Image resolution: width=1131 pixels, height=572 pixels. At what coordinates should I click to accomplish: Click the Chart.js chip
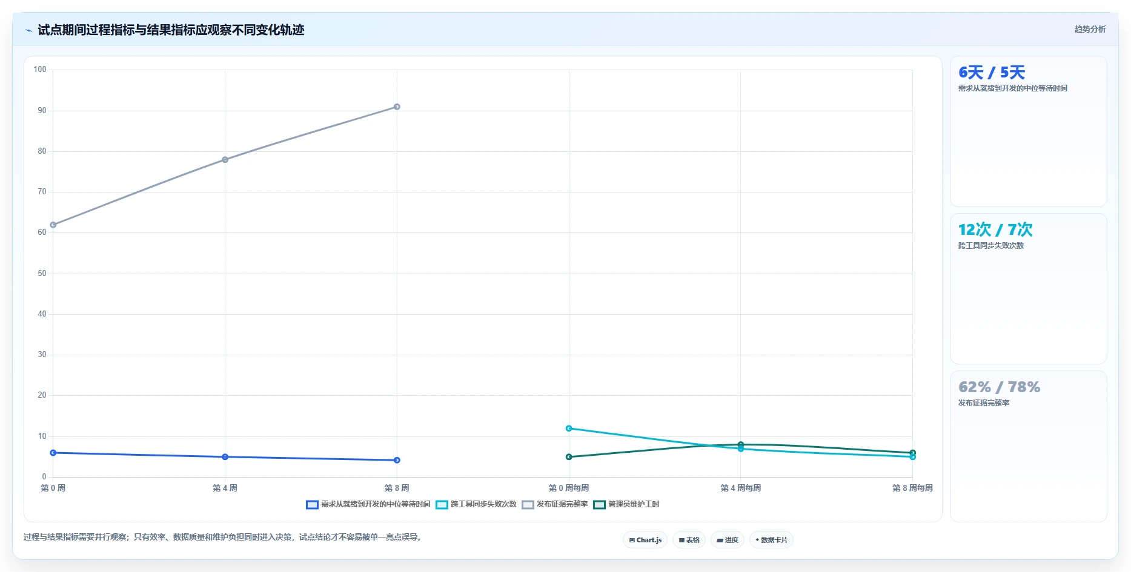(x=645, y=540)
